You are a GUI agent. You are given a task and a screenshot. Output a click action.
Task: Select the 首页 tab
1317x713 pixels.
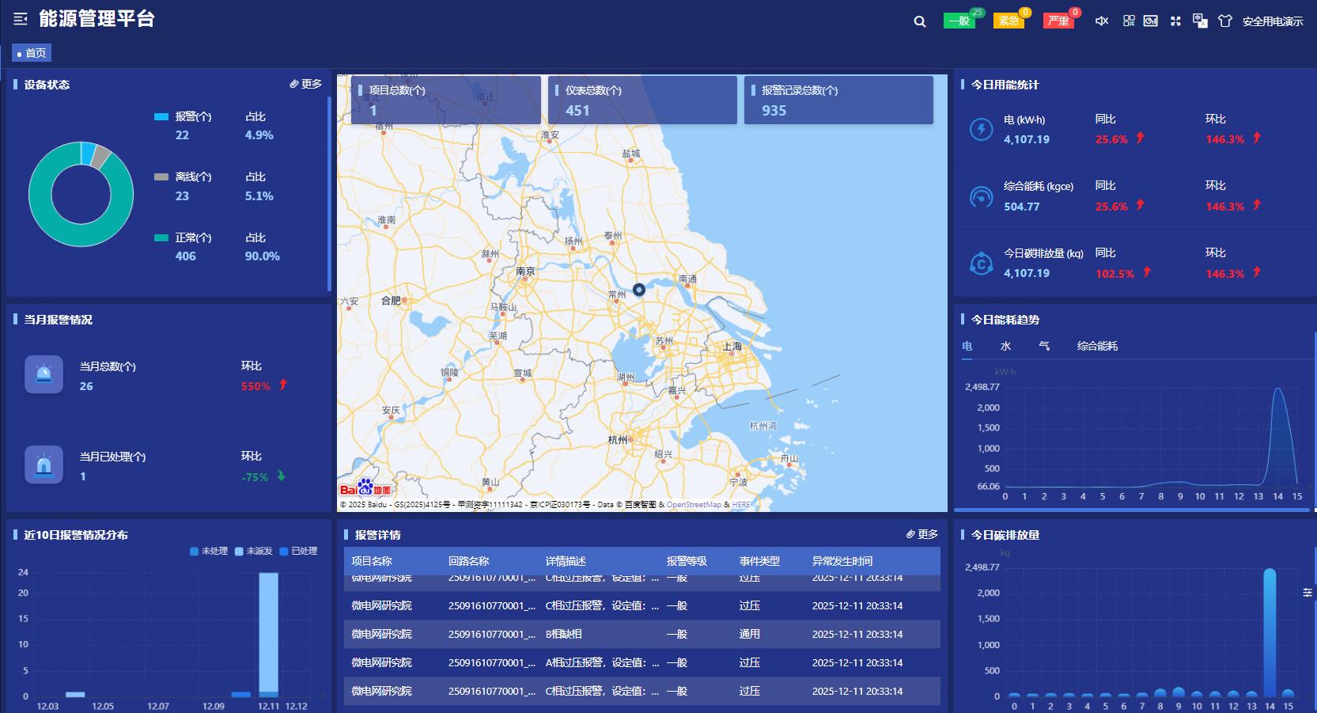point(32,53)
